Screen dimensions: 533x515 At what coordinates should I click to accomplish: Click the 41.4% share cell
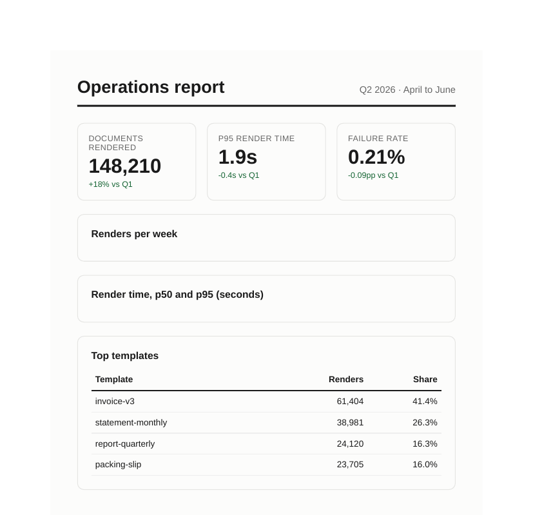(425, 402)
